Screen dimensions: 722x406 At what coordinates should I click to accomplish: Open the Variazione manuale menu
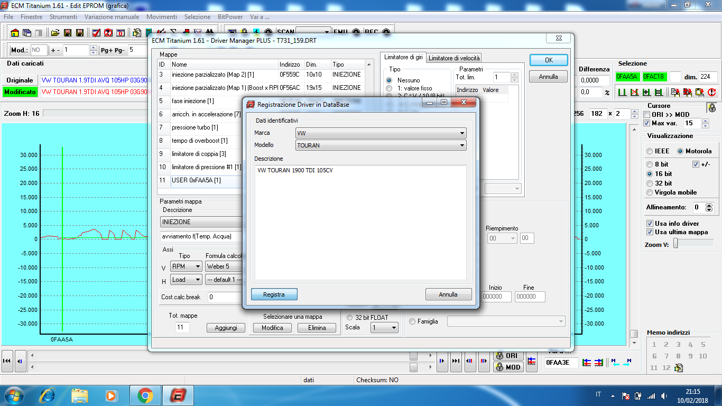coord(112,17)
